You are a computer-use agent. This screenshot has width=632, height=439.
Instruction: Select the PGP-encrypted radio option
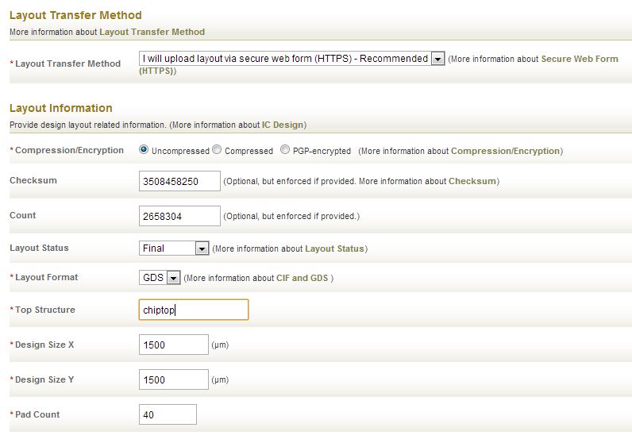[285, 149]
